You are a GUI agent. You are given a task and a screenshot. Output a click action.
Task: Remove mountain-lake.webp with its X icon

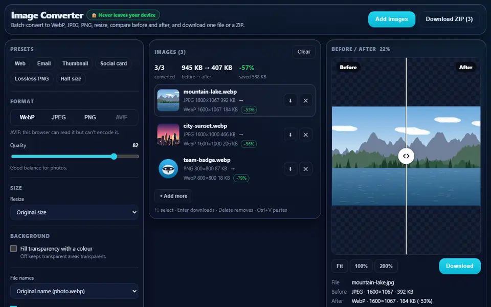tap(306, 101)
